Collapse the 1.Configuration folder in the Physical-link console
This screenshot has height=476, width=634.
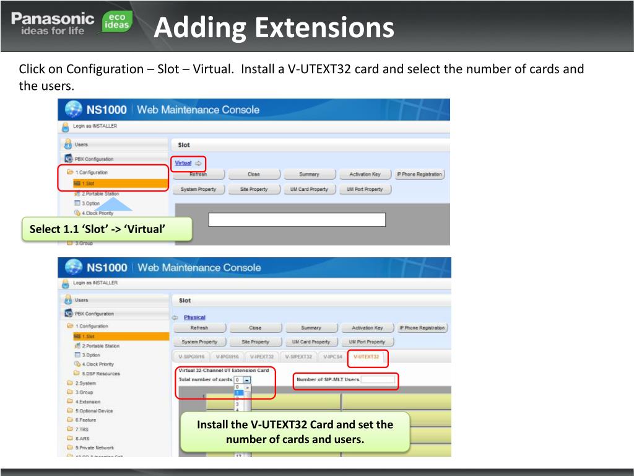pyautogui.click(x=70, y=325)
